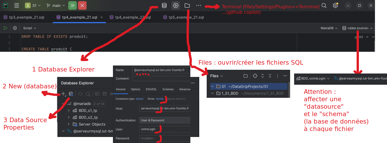Open the main hamburger menu
Image resolution: width=387 pixels, height=143 pixels.
click(17, 5)
